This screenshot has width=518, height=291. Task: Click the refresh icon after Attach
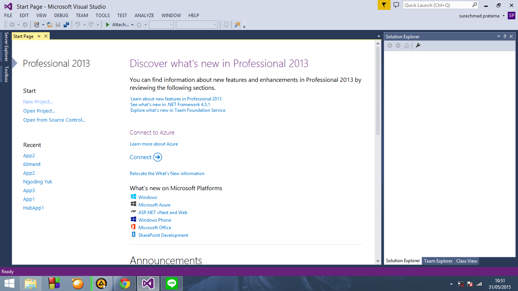coord(139,25)
